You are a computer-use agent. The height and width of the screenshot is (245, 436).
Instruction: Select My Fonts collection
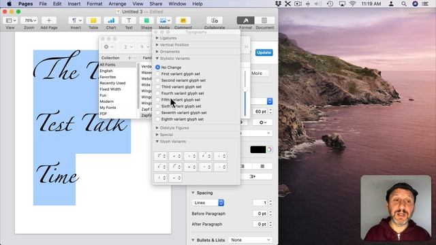[108, 108]
